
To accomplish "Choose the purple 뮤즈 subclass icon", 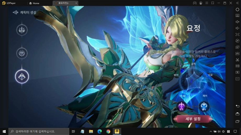I will (182, 106).
